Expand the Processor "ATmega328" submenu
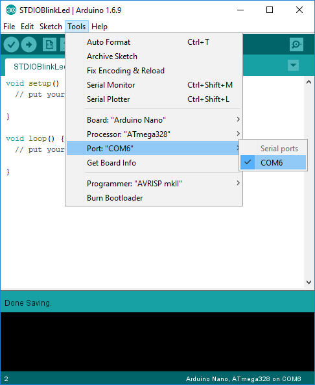The image size is (315, 385). 154,134
